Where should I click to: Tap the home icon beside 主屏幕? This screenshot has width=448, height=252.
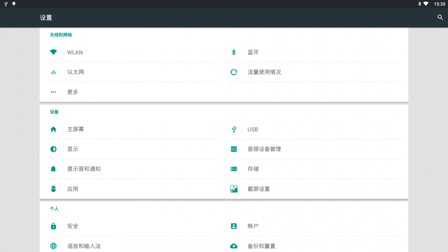tap(53, 129)
